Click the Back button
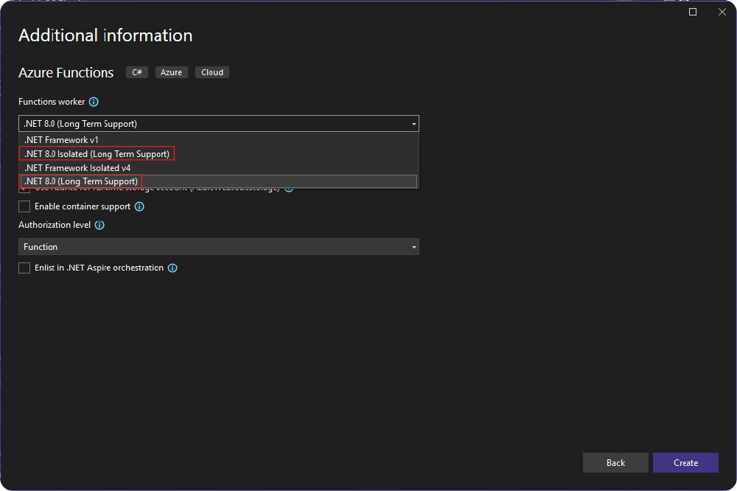 [x=615, y=463]
